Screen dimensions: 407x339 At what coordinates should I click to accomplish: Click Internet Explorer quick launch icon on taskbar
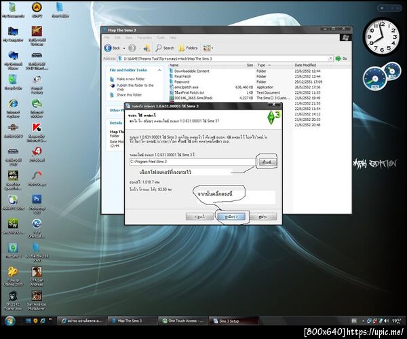[x=43, y=321]
